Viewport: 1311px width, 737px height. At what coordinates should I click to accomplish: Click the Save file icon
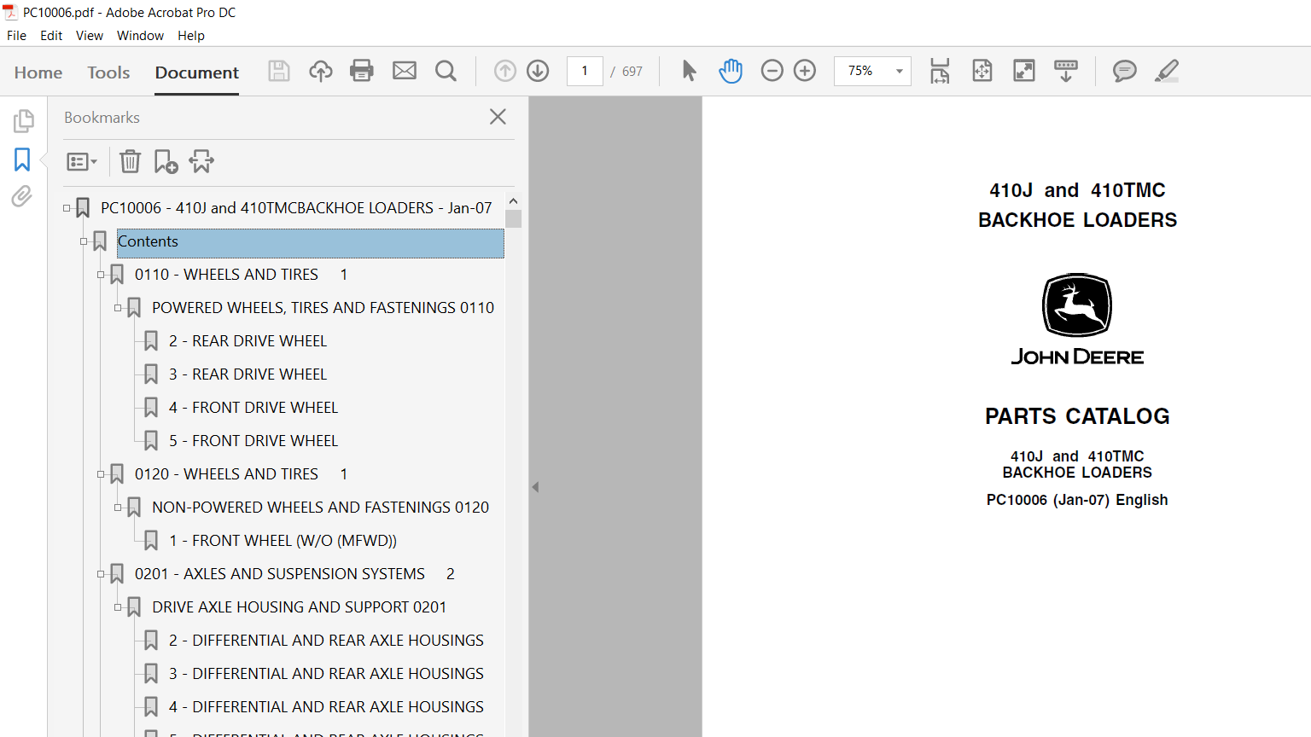(279, 71)
